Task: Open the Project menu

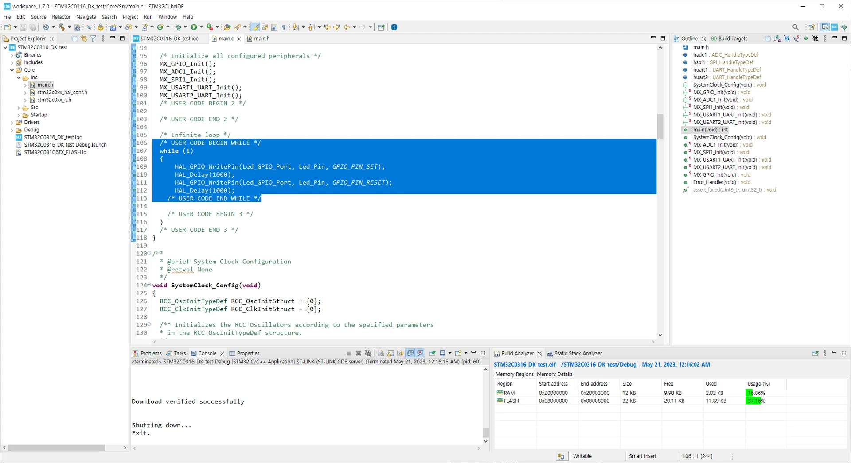Action: [130, 17]
